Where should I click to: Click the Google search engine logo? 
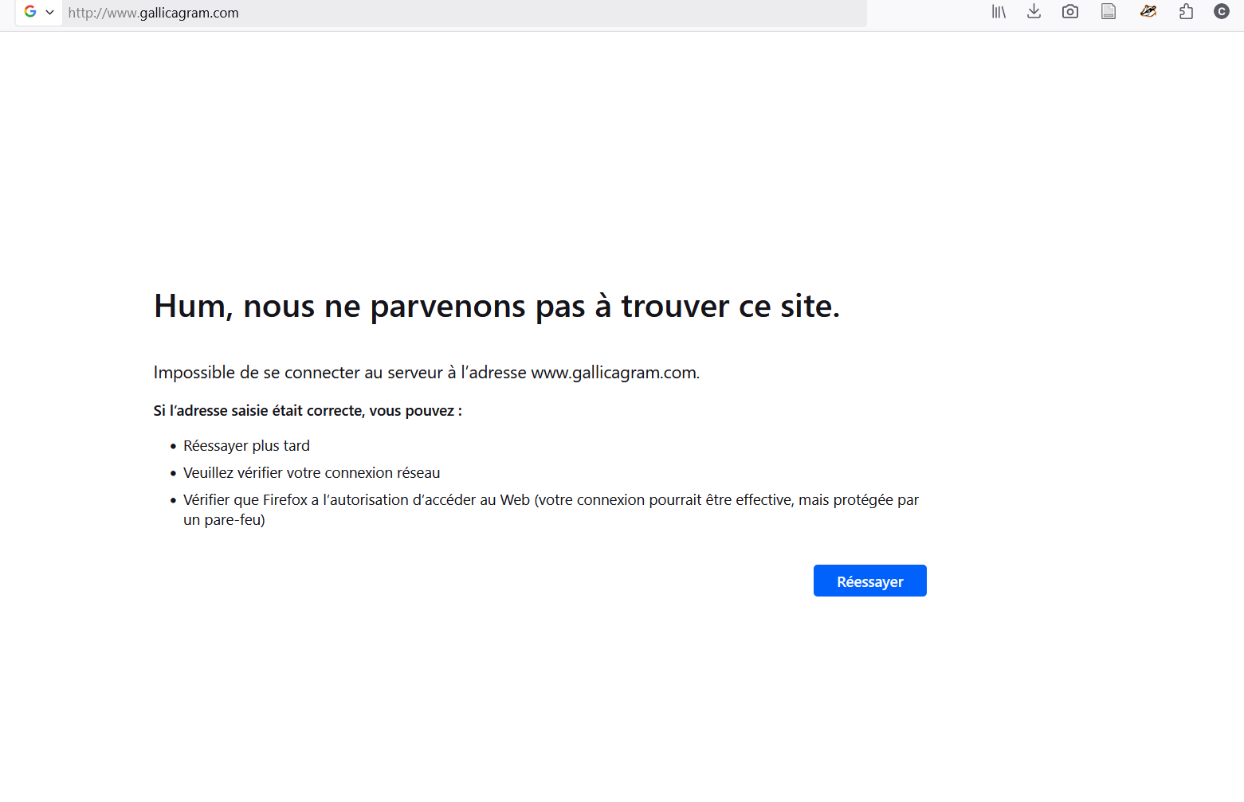[30, 12]
